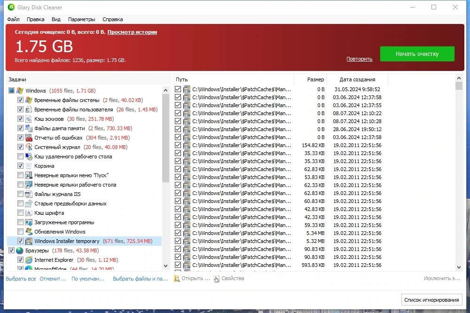Click the Открыть folder icon in toolbar
The height and width of the screenshot is (313, 470).
click(x=177, y=279)
